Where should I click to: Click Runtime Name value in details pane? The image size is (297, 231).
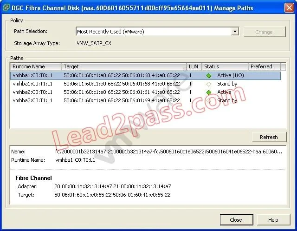coord(75,160)
